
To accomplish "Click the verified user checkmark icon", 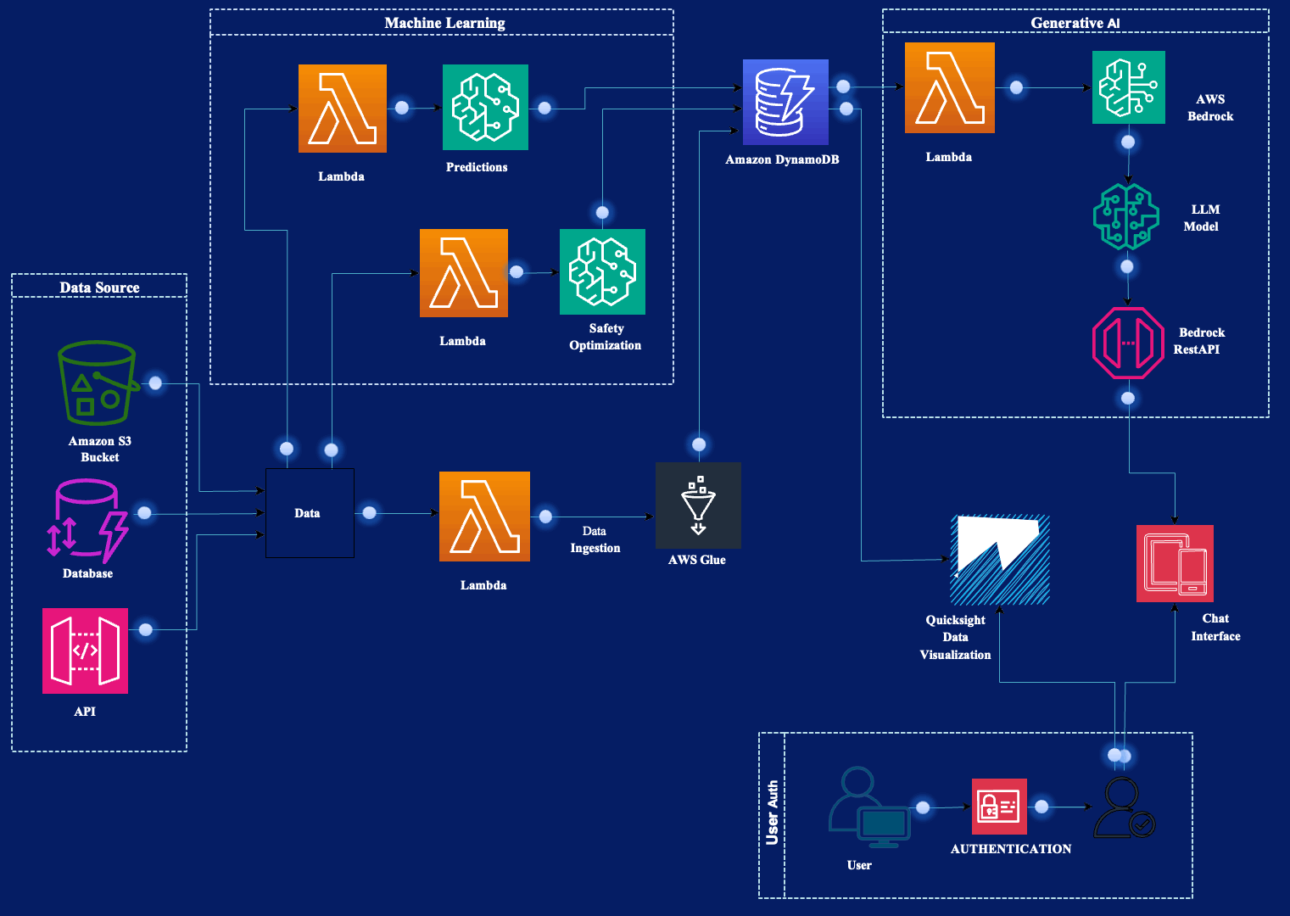I will pyautogui.click(x=1125, y=807).
